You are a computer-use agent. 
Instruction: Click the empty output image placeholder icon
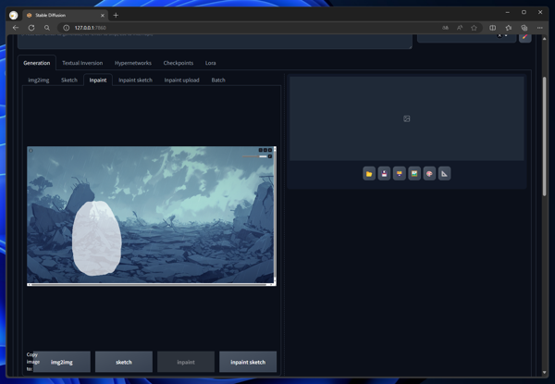tap(407, 119)
